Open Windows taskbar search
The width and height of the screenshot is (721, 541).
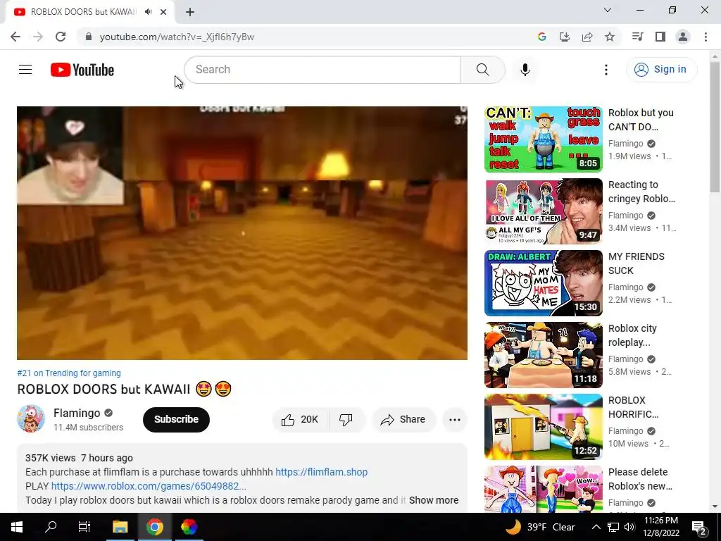pos(51,527)
